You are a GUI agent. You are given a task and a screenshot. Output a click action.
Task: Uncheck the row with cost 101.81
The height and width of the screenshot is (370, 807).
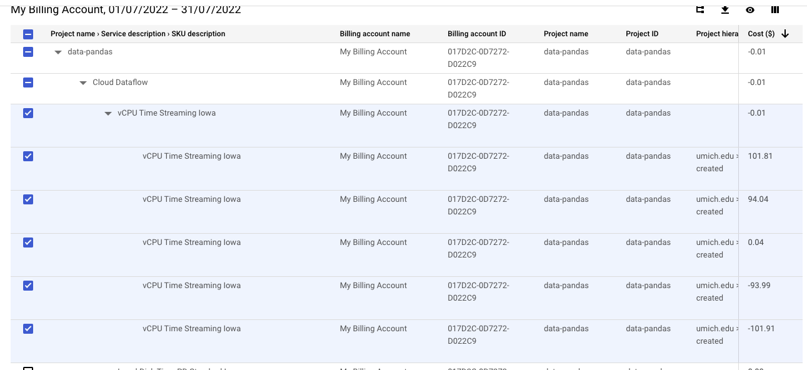click(x=28, y=156)
